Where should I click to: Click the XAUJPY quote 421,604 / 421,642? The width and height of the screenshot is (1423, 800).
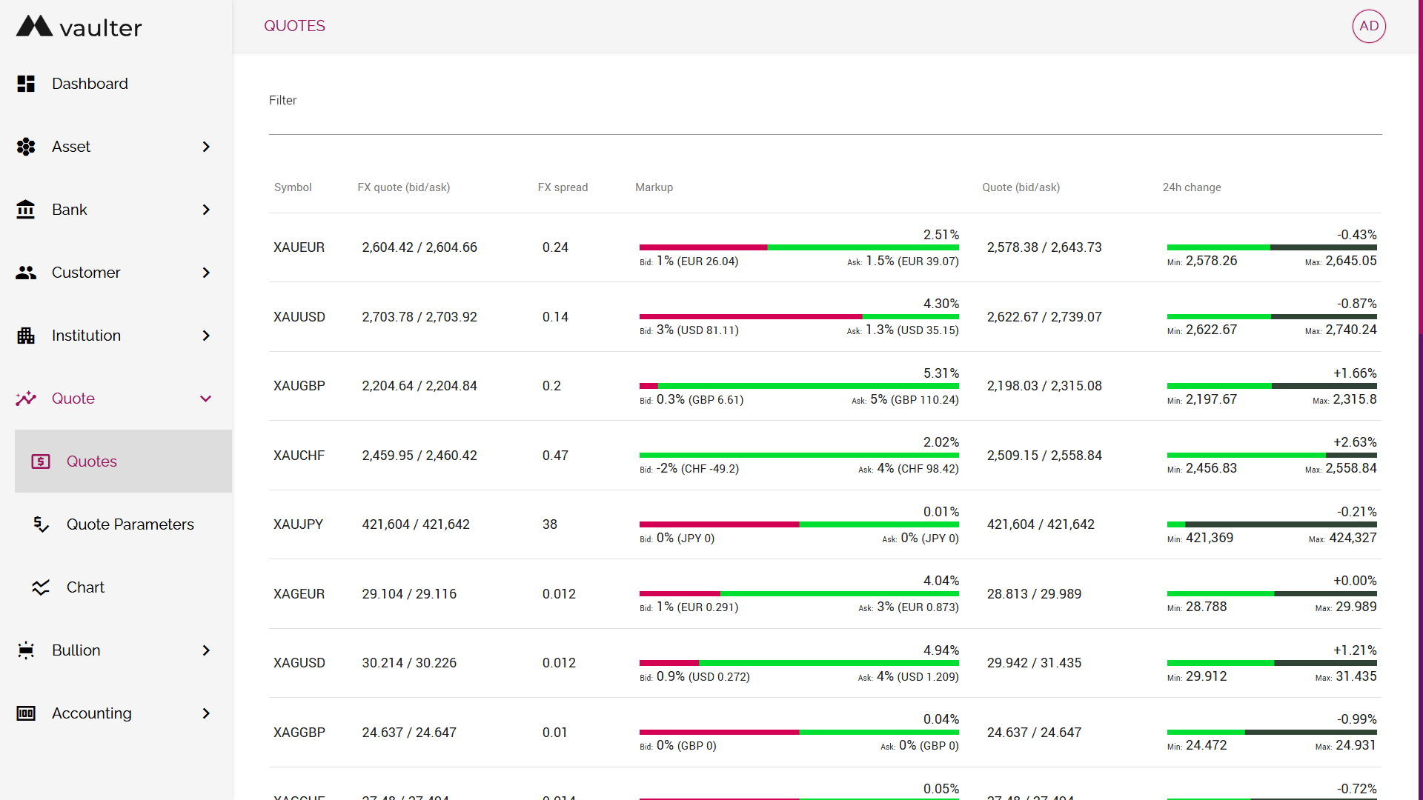pos(1041,524)
